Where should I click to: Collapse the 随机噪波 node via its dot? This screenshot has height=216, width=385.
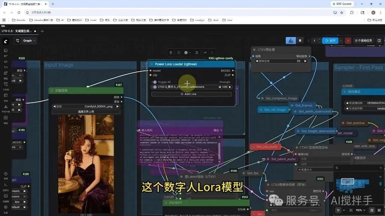click(344, 91)
